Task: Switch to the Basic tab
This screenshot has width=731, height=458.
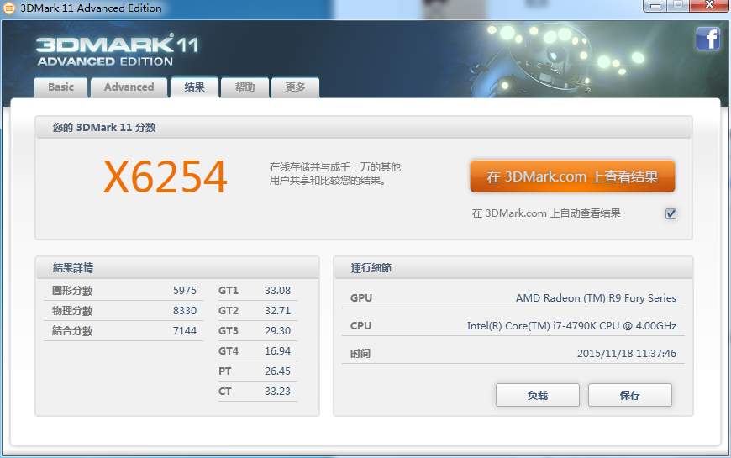Action: pyautogui.click(x=61, y=87)
